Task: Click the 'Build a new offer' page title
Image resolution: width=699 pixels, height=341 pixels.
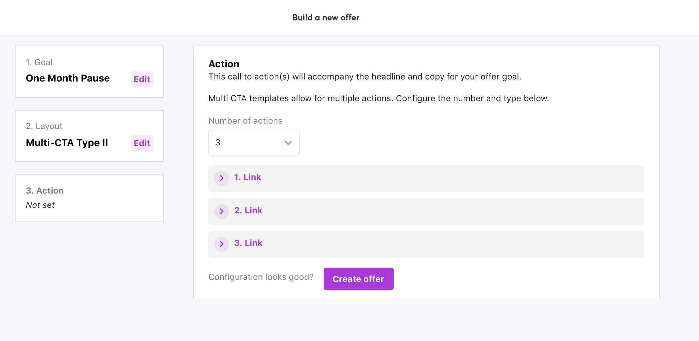Action: (326, 18)
